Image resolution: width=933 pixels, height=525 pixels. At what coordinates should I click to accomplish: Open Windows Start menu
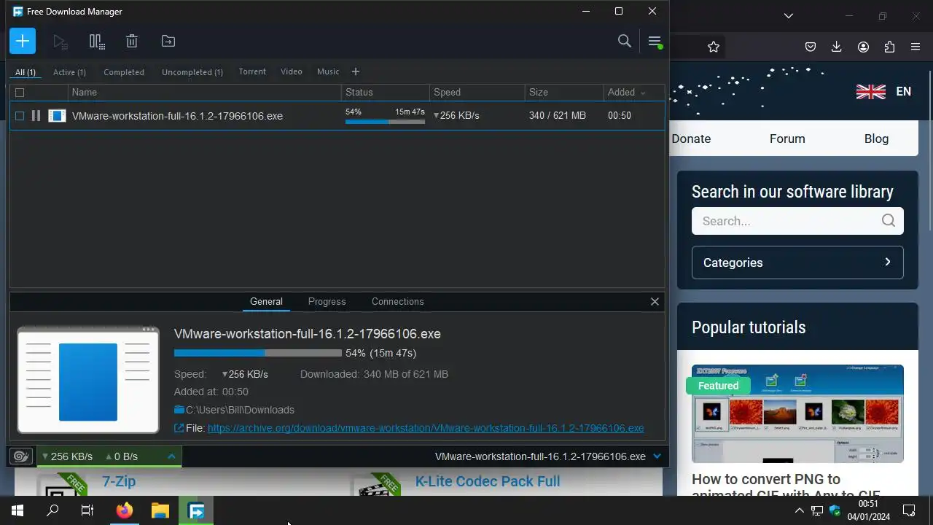tap(17, 510)
